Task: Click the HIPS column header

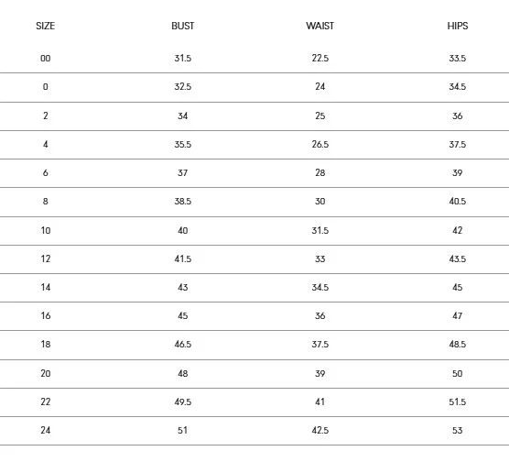Action: pyautogui.click(x=458, y=26)
